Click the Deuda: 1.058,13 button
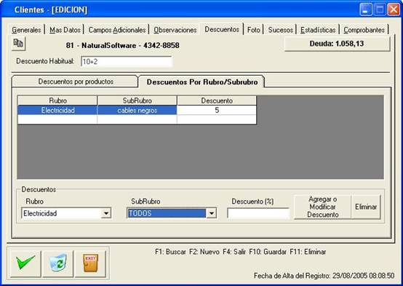The width and height of the screenshot is (403, 286). coord(337,44)
